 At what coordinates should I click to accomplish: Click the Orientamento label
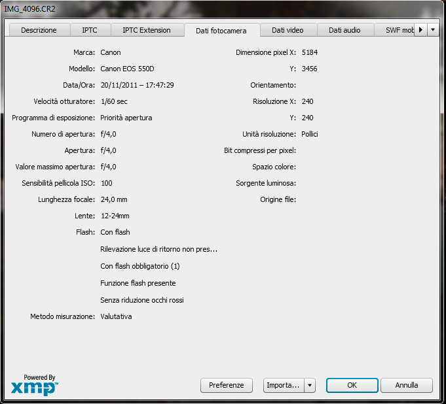(x=273, y=85)
